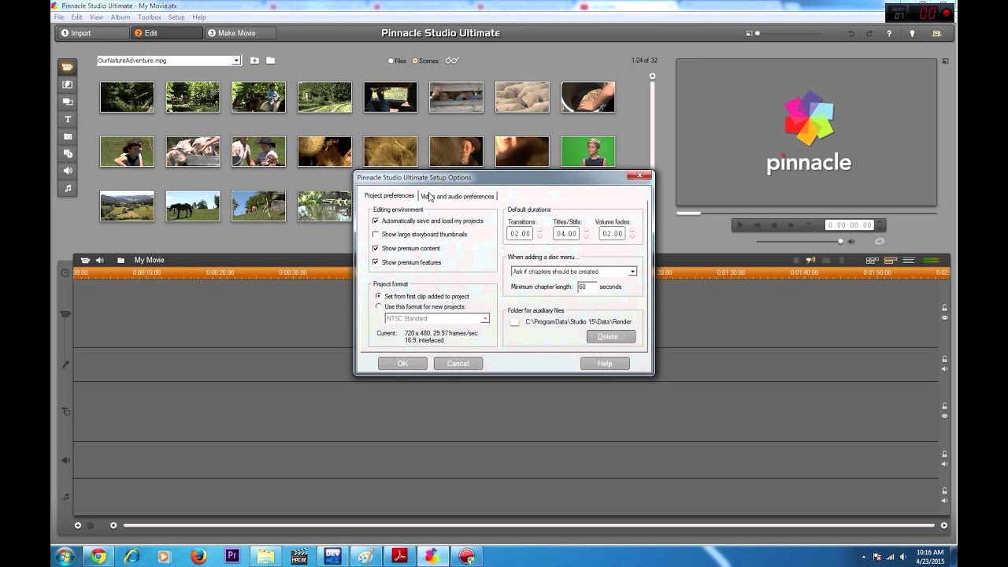1008x567 pixels.
Task: Select the black horse scene thumbnail
Action: [x=193, y=206]
